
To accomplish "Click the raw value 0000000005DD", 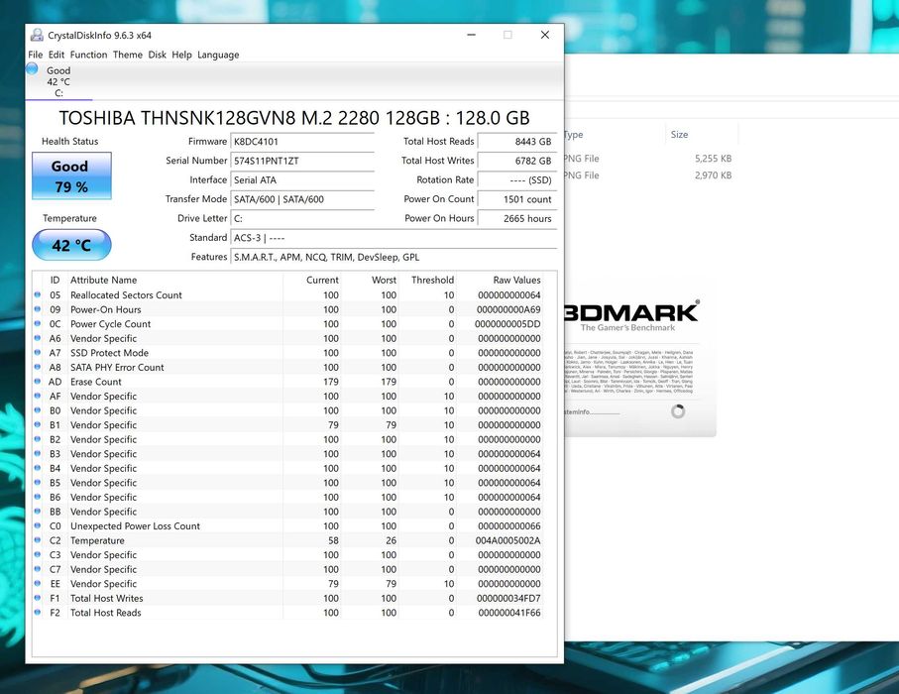I will pyautogui.click(x=507, y=324).
